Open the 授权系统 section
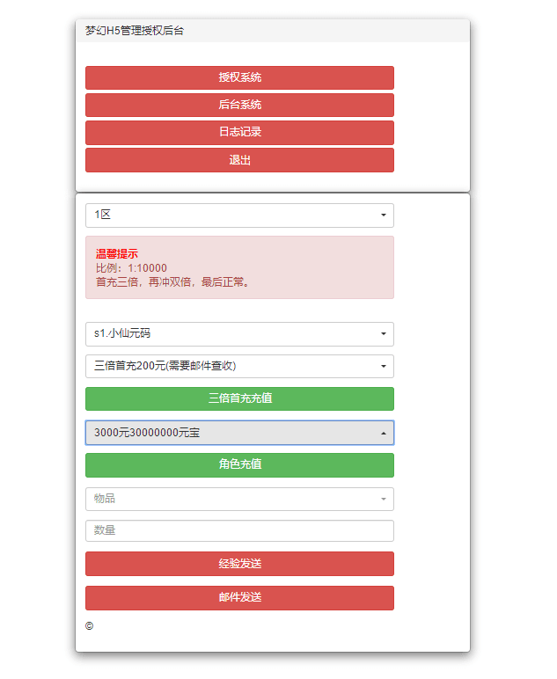Image resolution: width=557 pixels, height=679 pixels. click(239, 77)
